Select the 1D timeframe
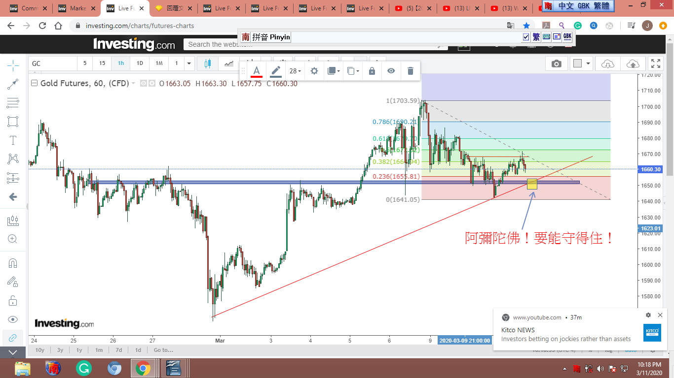 click(140, 63)
